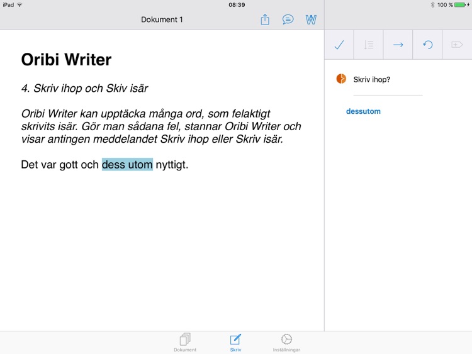Tap 'Dokument 1' title
Viewport: 472px width, 354px height.
click(x=162, y=19)
